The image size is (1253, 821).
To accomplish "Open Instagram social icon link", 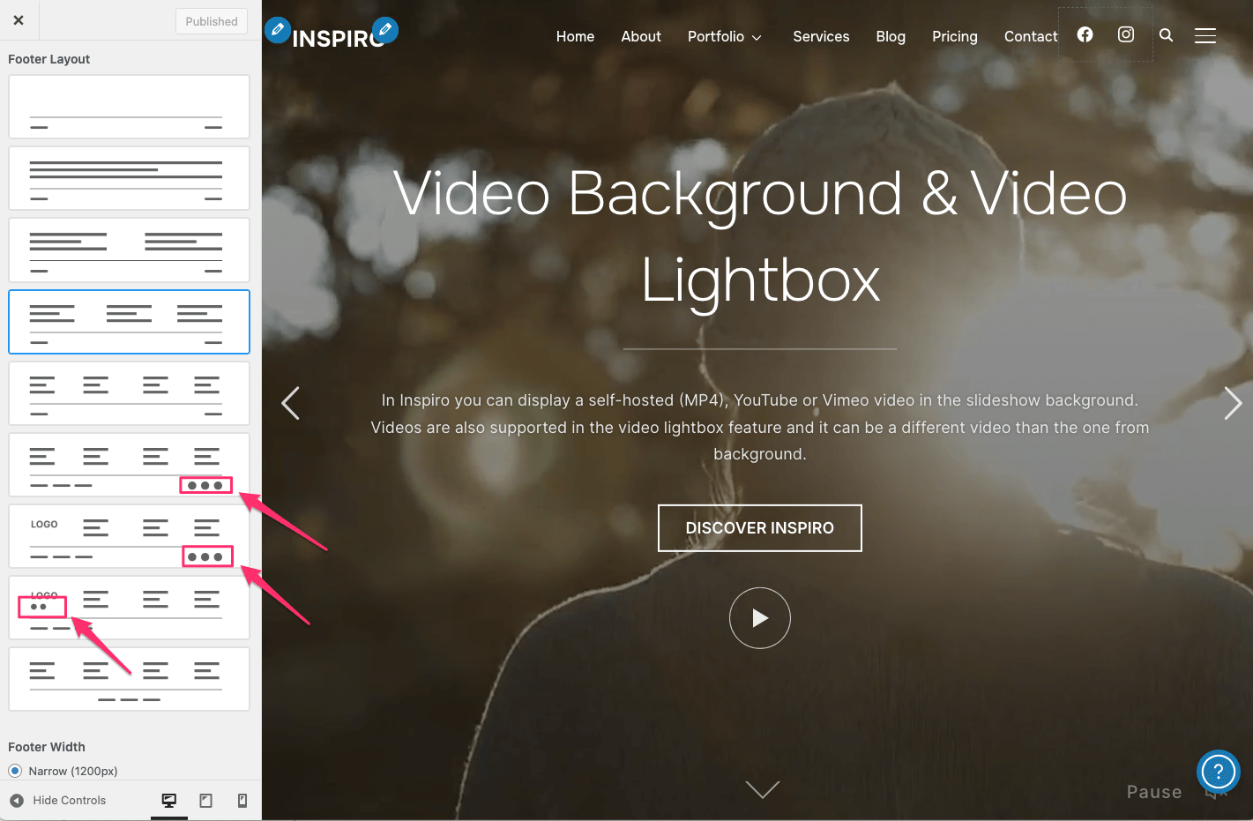I will [x=1126, y=34].
